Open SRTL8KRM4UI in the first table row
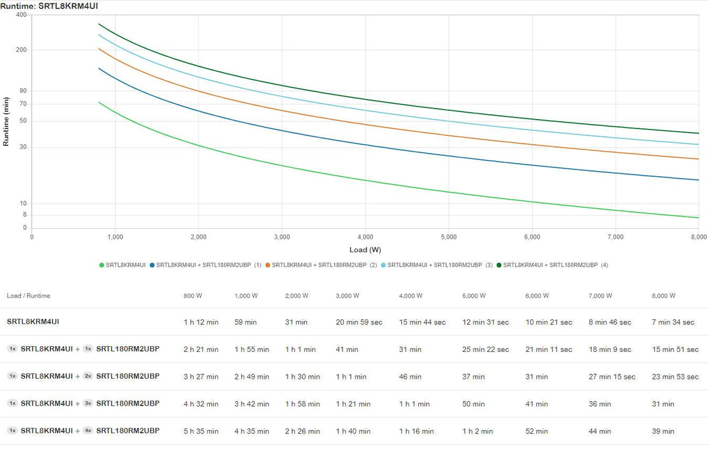This screenshot has width=709, height=450. (x=33, y=322)
